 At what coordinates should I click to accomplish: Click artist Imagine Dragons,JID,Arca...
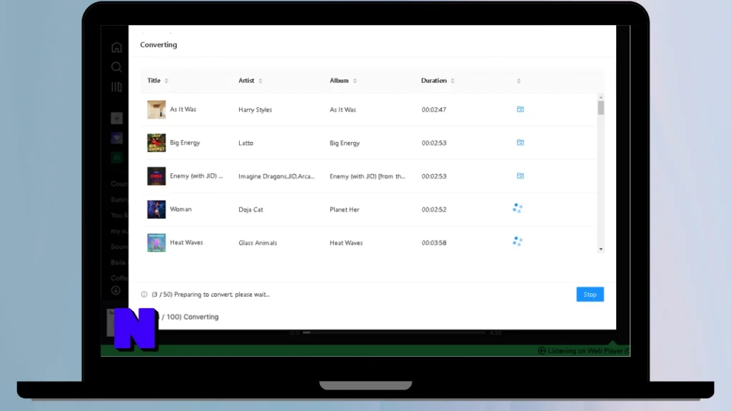[276, 176]
